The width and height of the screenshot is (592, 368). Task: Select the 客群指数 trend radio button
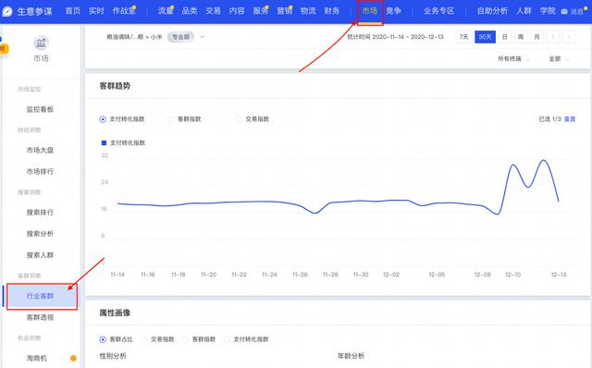tap(170, 119)
